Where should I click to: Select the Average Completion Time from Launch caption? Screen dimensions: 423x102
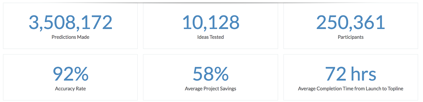351,89
